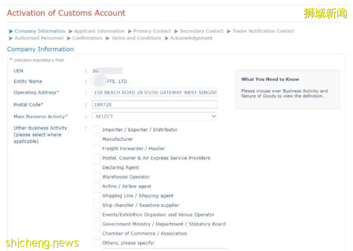Click the chevron arrow of SELECT dropdown

coord(214,116)
